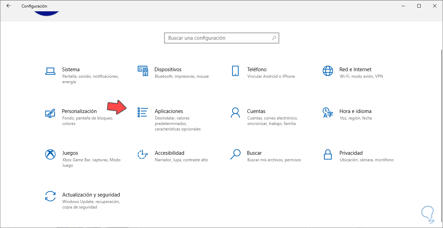
Task: Open the Aplicaciones settings link
Action: [x=169, y=111]
